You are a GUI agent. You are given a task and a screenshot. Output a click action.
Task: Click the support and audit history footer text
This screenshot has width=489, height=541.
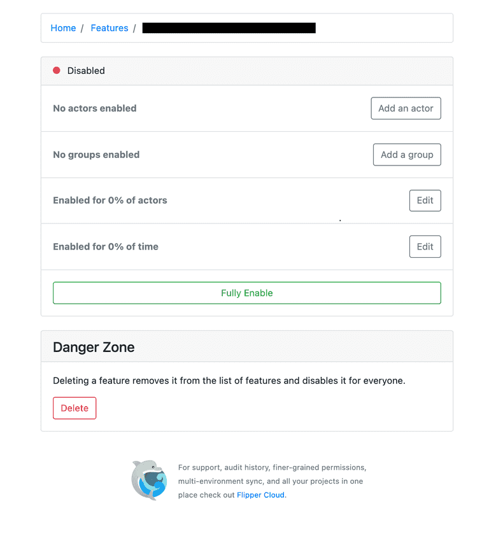point(273,481)
